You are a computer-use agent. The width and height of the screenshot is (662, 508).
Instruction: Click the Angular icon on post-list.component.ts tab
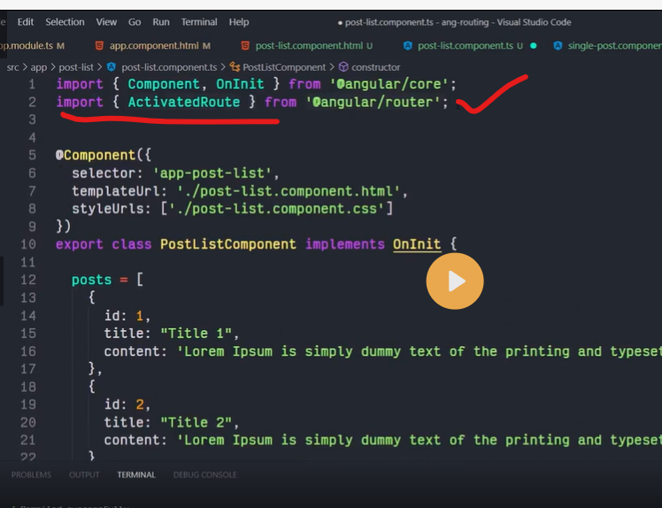(407, 45)
